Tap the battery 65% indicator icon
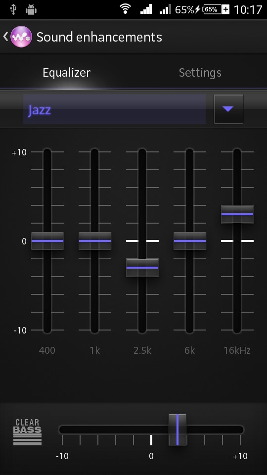267x475 pixels. pyautogui.click(x=211, y=9)
